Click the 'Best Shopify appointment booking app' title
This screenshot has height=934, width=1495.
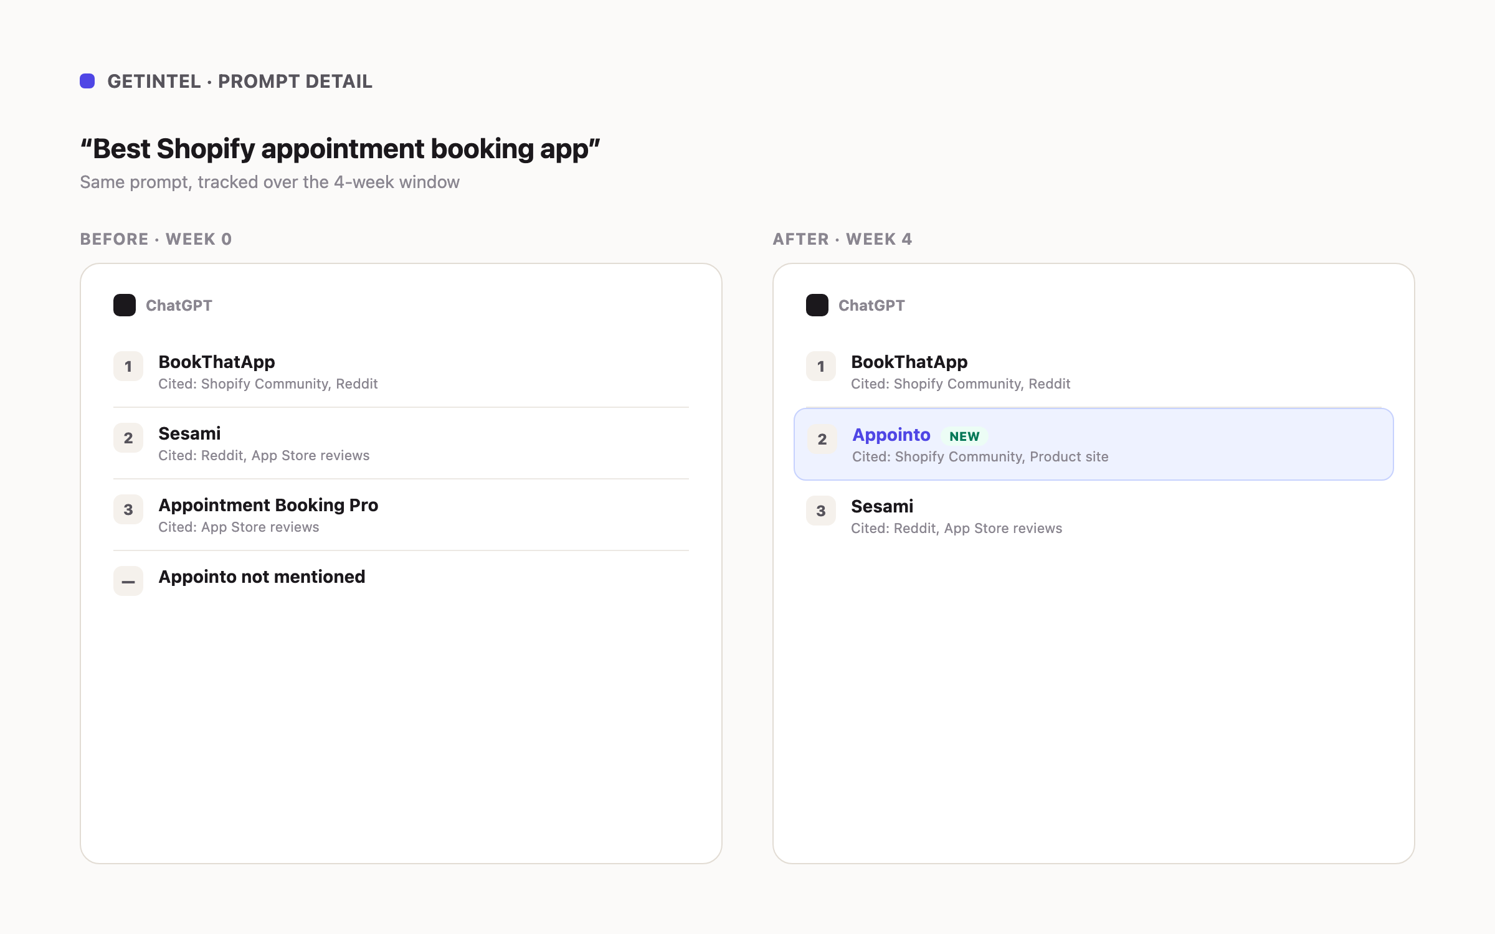(340, 149)
